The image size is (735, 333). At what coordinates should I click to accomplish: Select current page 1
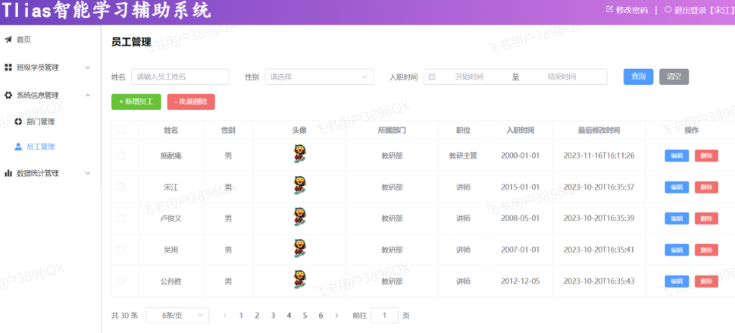tap(241, 316)
